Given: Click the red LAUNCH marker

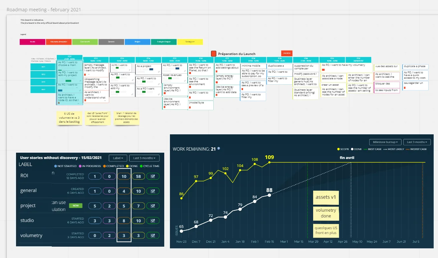Looking at the screenshot, I should pos(287,53).
